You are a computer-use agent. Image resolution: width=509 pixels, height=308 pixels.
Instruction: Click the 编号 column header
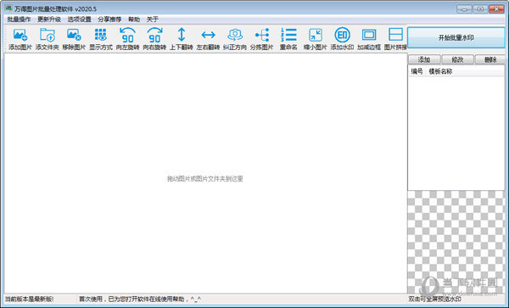coord(417,71)
